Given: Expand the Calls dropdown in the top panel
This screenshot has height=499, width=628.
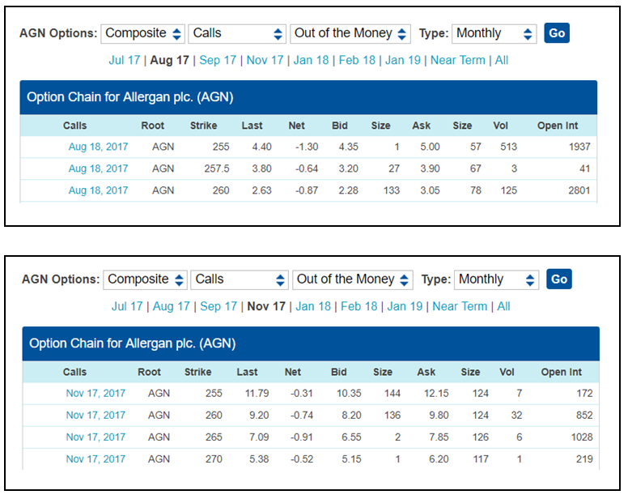Looking at the screenshot, I should click(x=237, y=33).
